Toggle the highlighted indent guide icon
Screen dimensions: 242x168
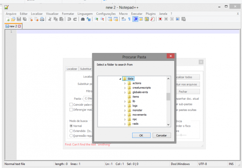[x=136, y=19]
